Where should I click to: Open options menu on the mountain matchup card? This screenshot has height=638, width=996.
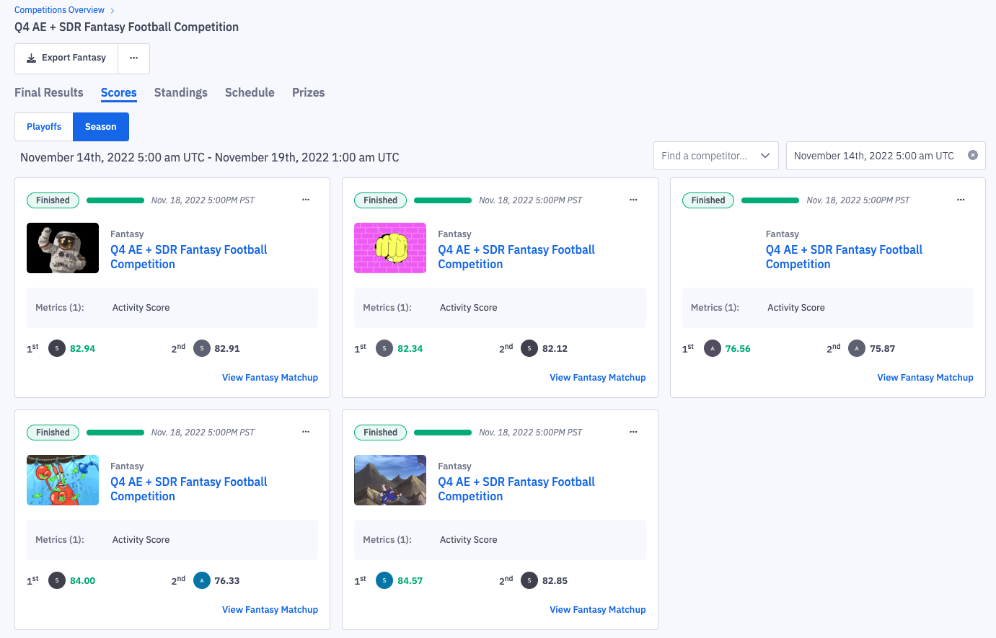tap(633, 432)
